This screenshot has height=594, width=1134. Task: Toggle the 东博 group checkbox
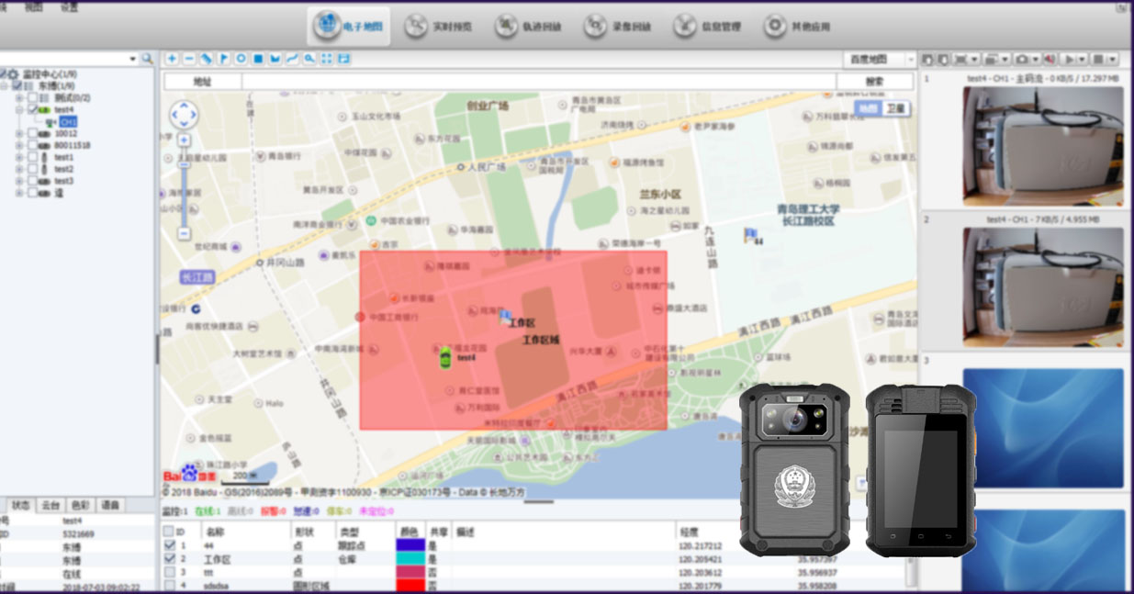(17, 85)
